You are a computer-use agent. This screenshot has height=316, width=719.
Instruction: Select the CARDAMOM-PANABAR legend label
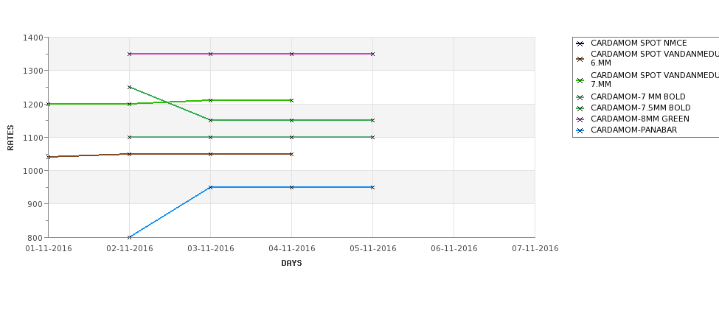(x=633, y=130)
